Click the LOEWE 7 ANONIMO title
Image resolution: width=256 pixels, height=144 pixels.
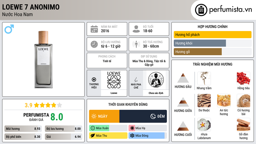(x=31, y=7)
